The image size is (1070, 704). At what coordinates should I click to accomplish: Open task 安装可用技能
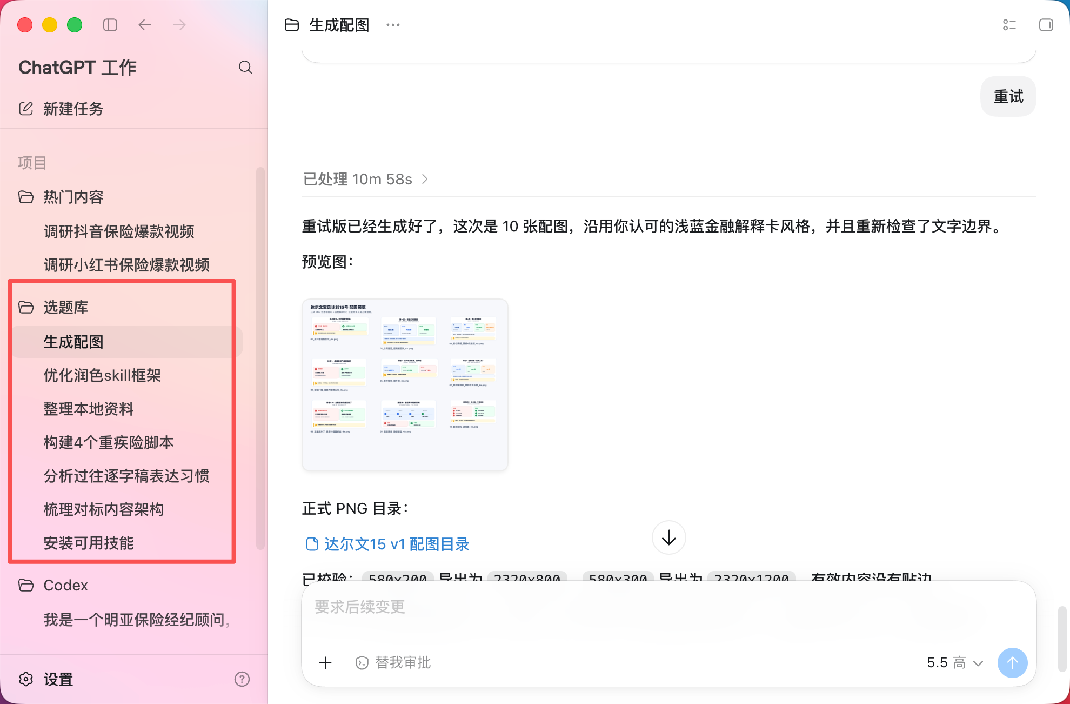[89, 543]
